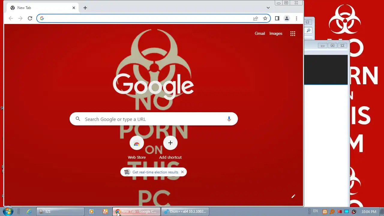
Task: Click the magnifier icon in Google search box
Action: tap(78, 119)
